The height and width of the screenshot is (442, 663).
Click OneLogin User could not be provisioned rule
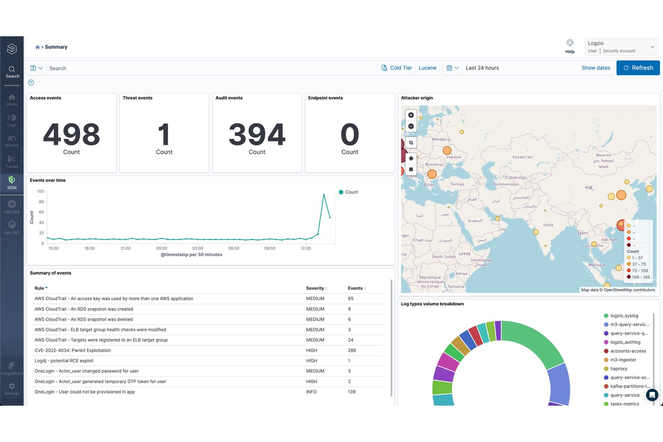(x=85, y=392)
